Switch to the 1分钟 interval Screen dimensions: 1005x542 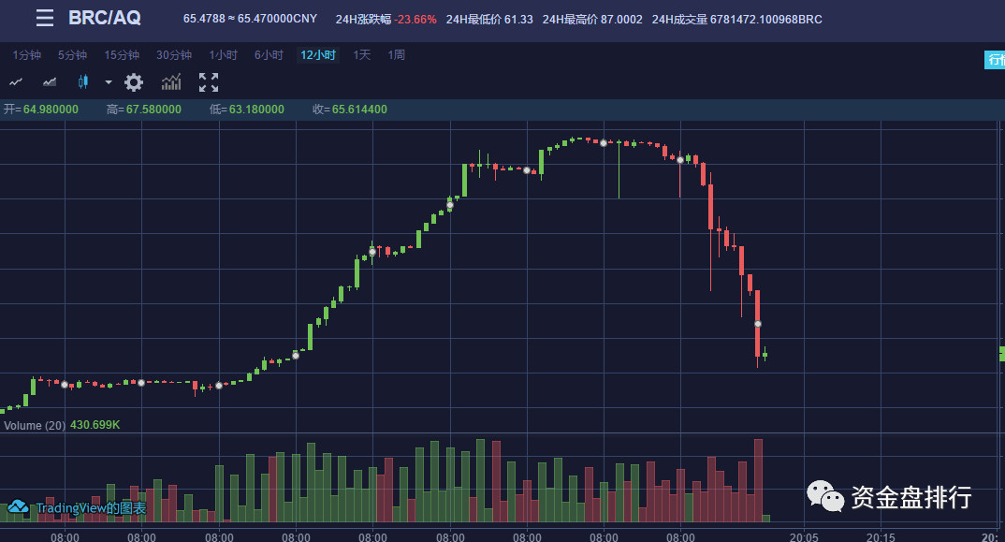pos(26,55)
